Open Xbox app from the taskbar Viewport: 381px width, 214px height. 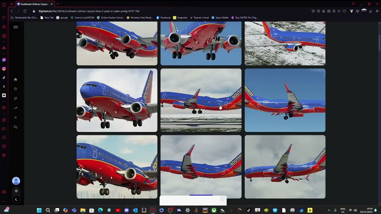pos(214,210)
